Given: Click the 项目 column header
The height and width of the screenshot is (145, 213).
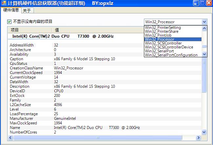Looking at the screenshot, I should (30, 30).
